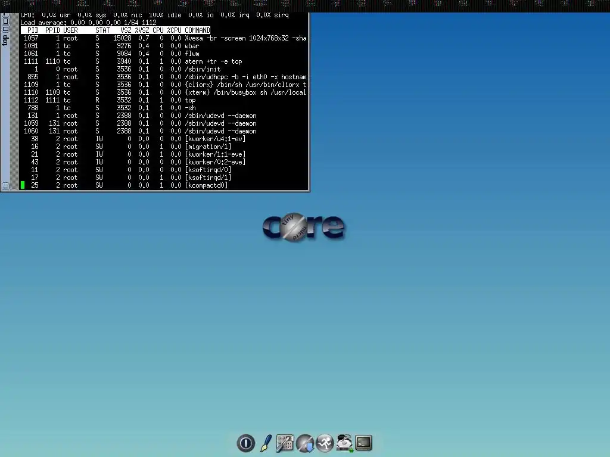
Task: Select the running top process row PID 1112
Action: [164, 100]
